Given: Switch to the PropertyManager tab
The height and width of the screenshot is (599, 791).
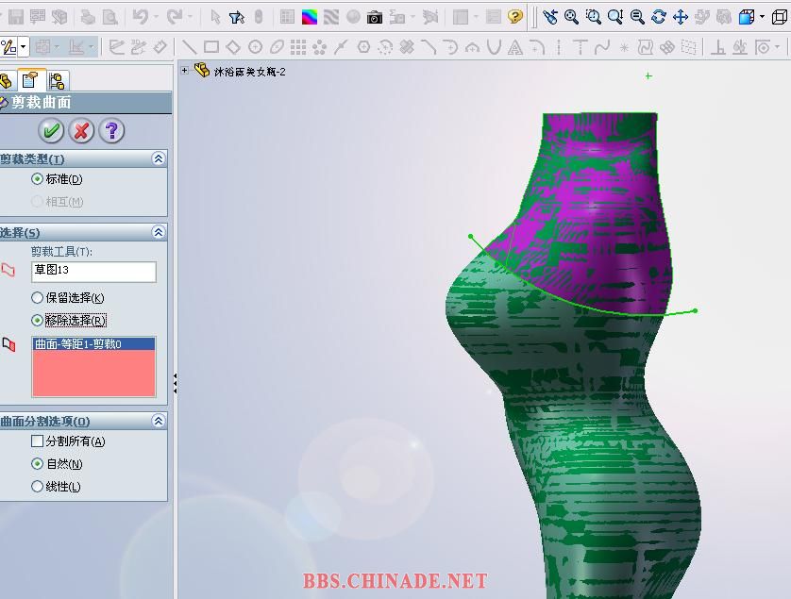Looking at the screenshot, I should point(31,80).
